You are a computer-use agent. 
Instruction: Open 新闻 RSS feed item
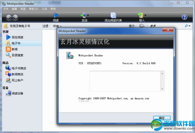point(12,49)
